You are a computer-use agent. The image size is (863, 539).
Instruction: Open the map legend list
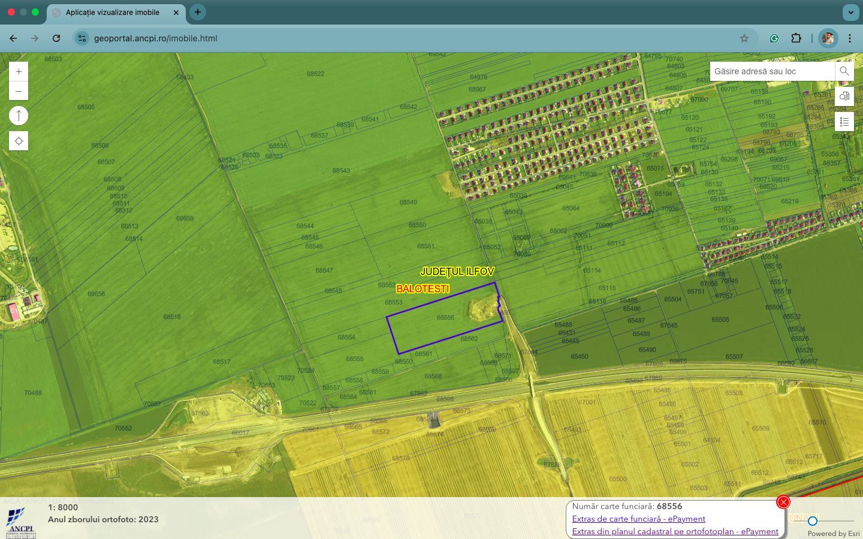844,122
